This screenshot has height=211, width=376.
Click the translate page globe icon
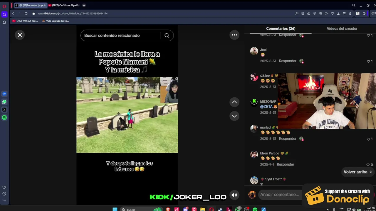tap(320, 13)
